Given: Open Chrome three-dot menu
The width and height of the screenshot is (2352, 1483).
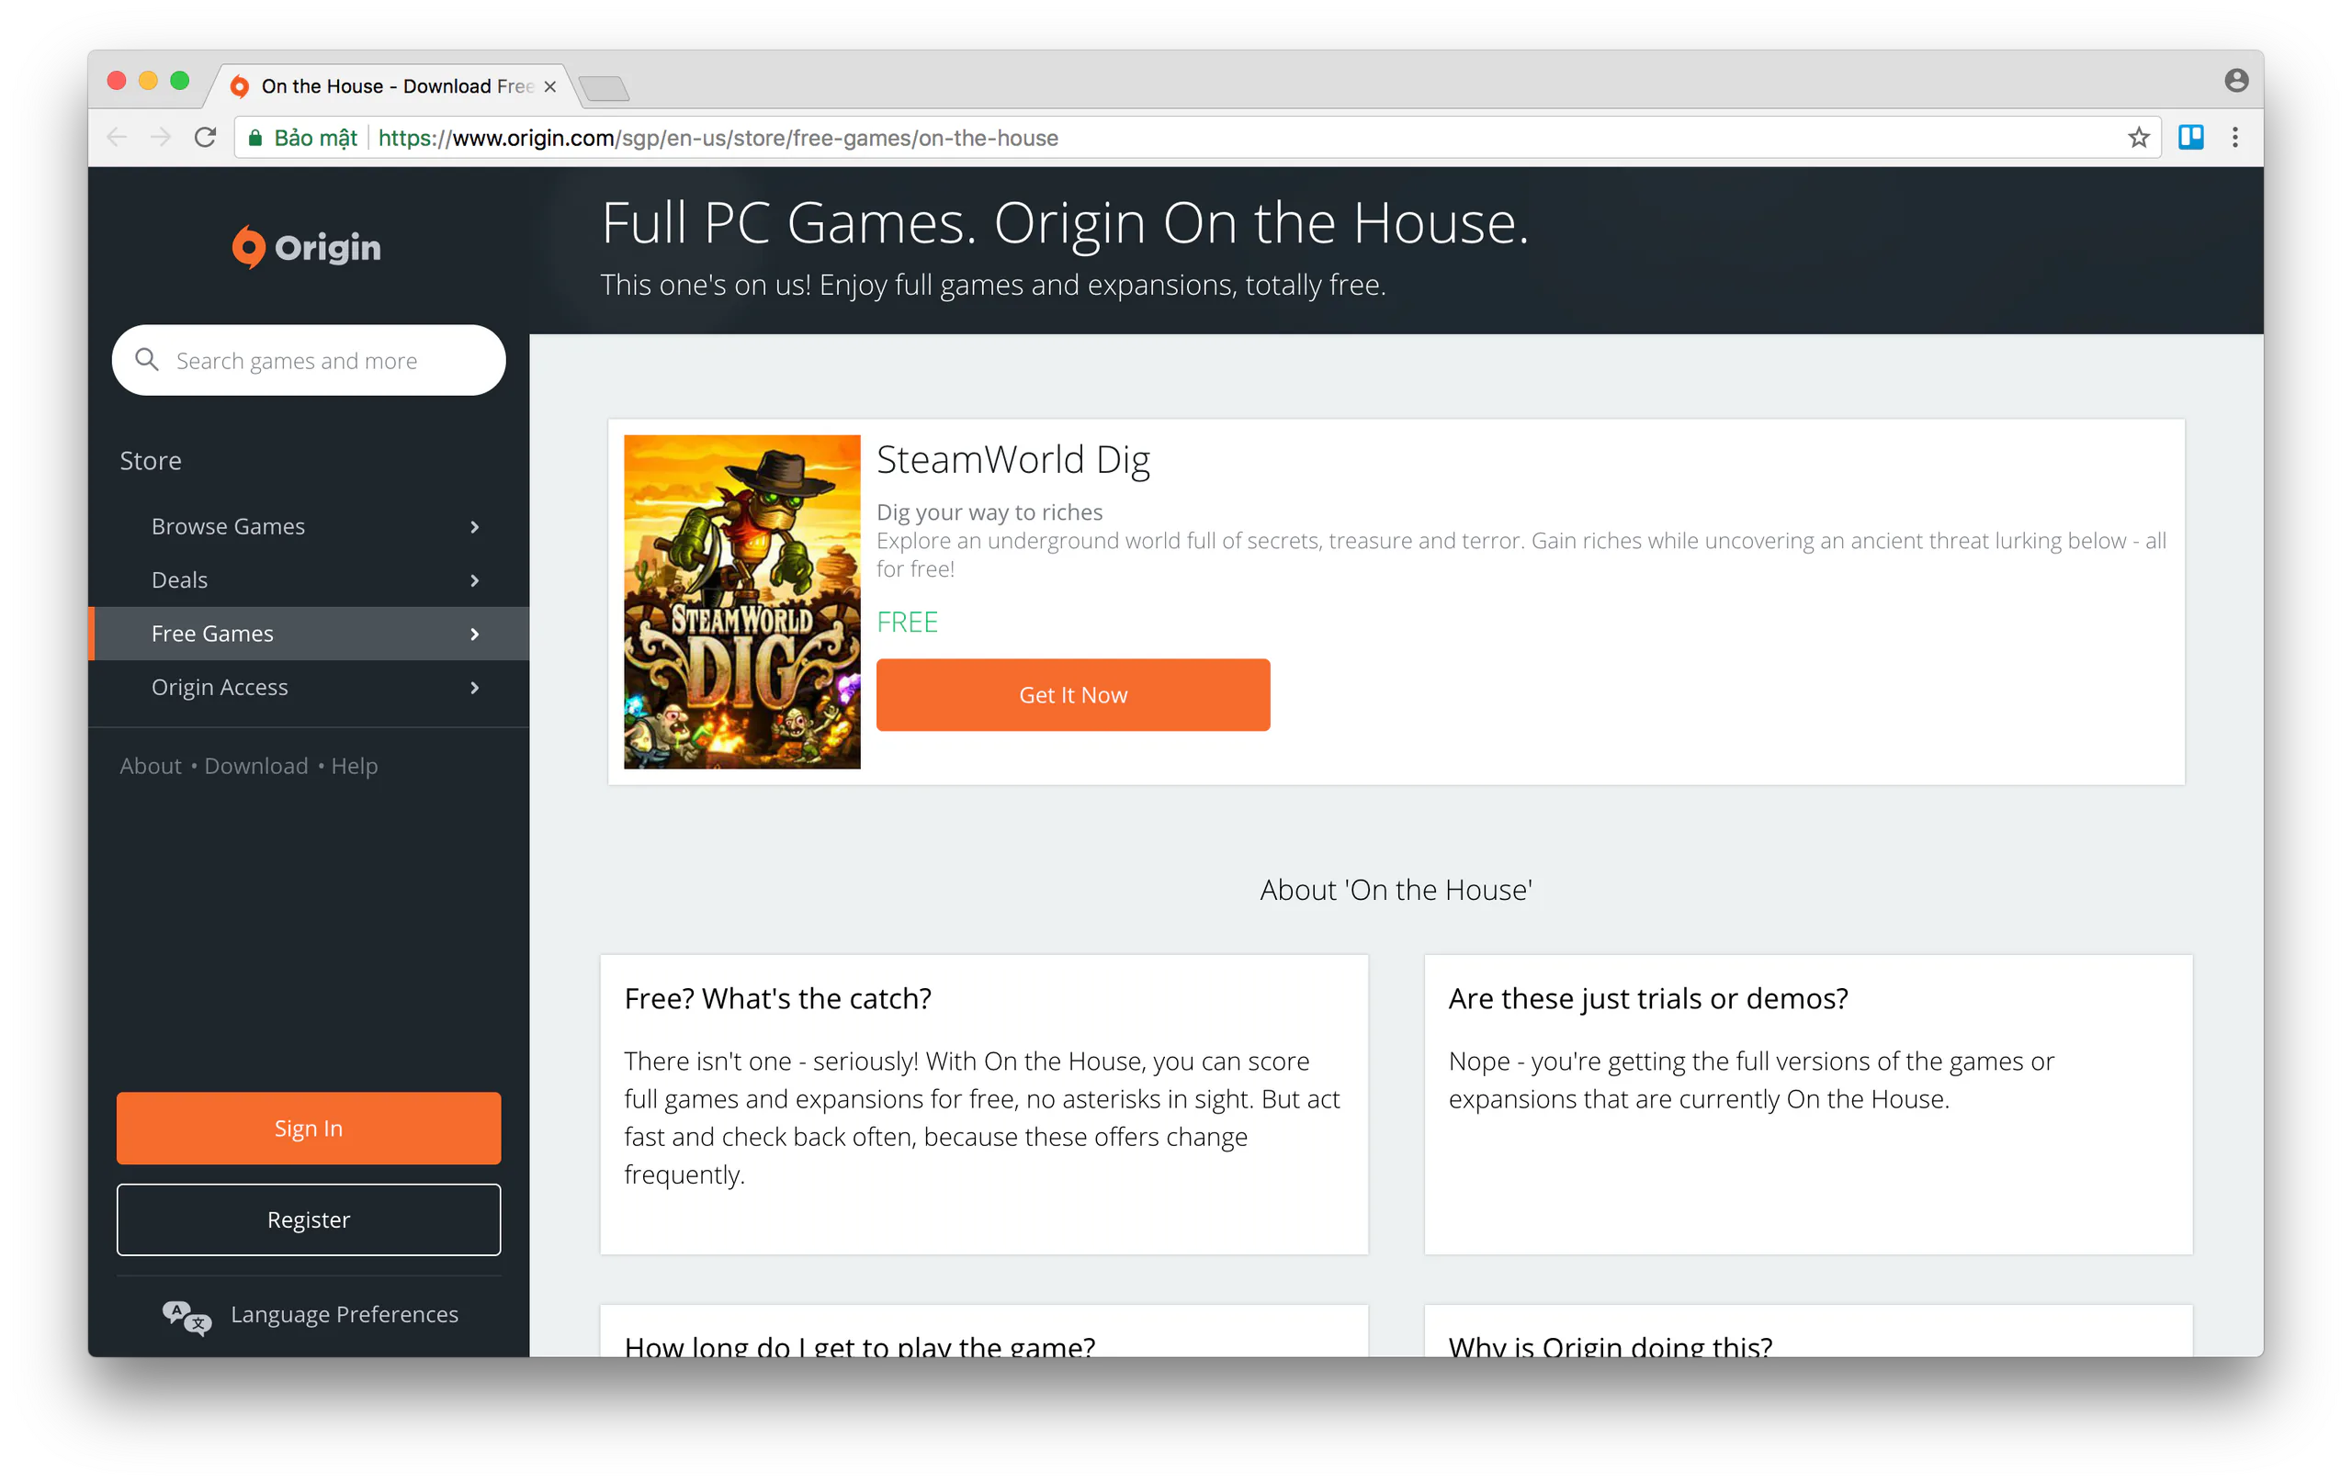Looking at the screenshot, I should coord(2234,138).
